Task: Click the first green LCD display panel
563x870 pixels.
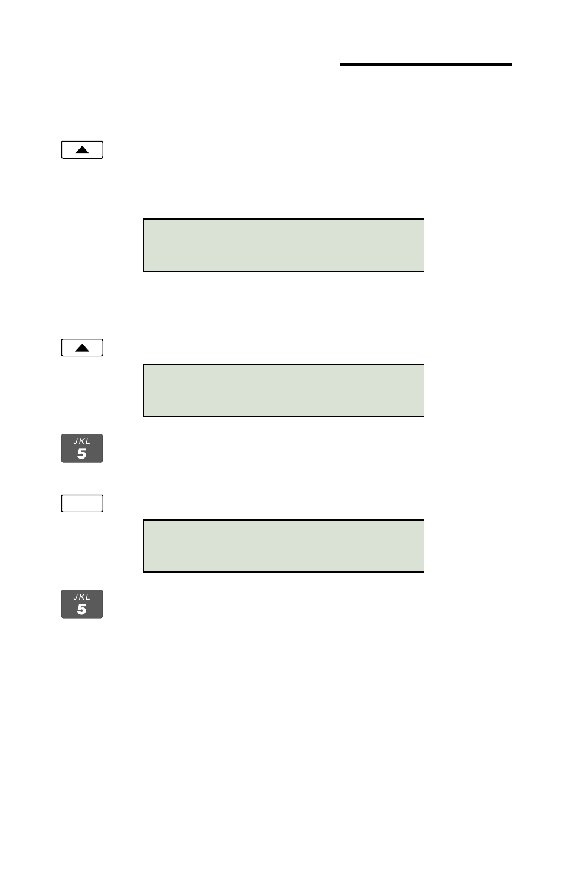Action: 284,245
